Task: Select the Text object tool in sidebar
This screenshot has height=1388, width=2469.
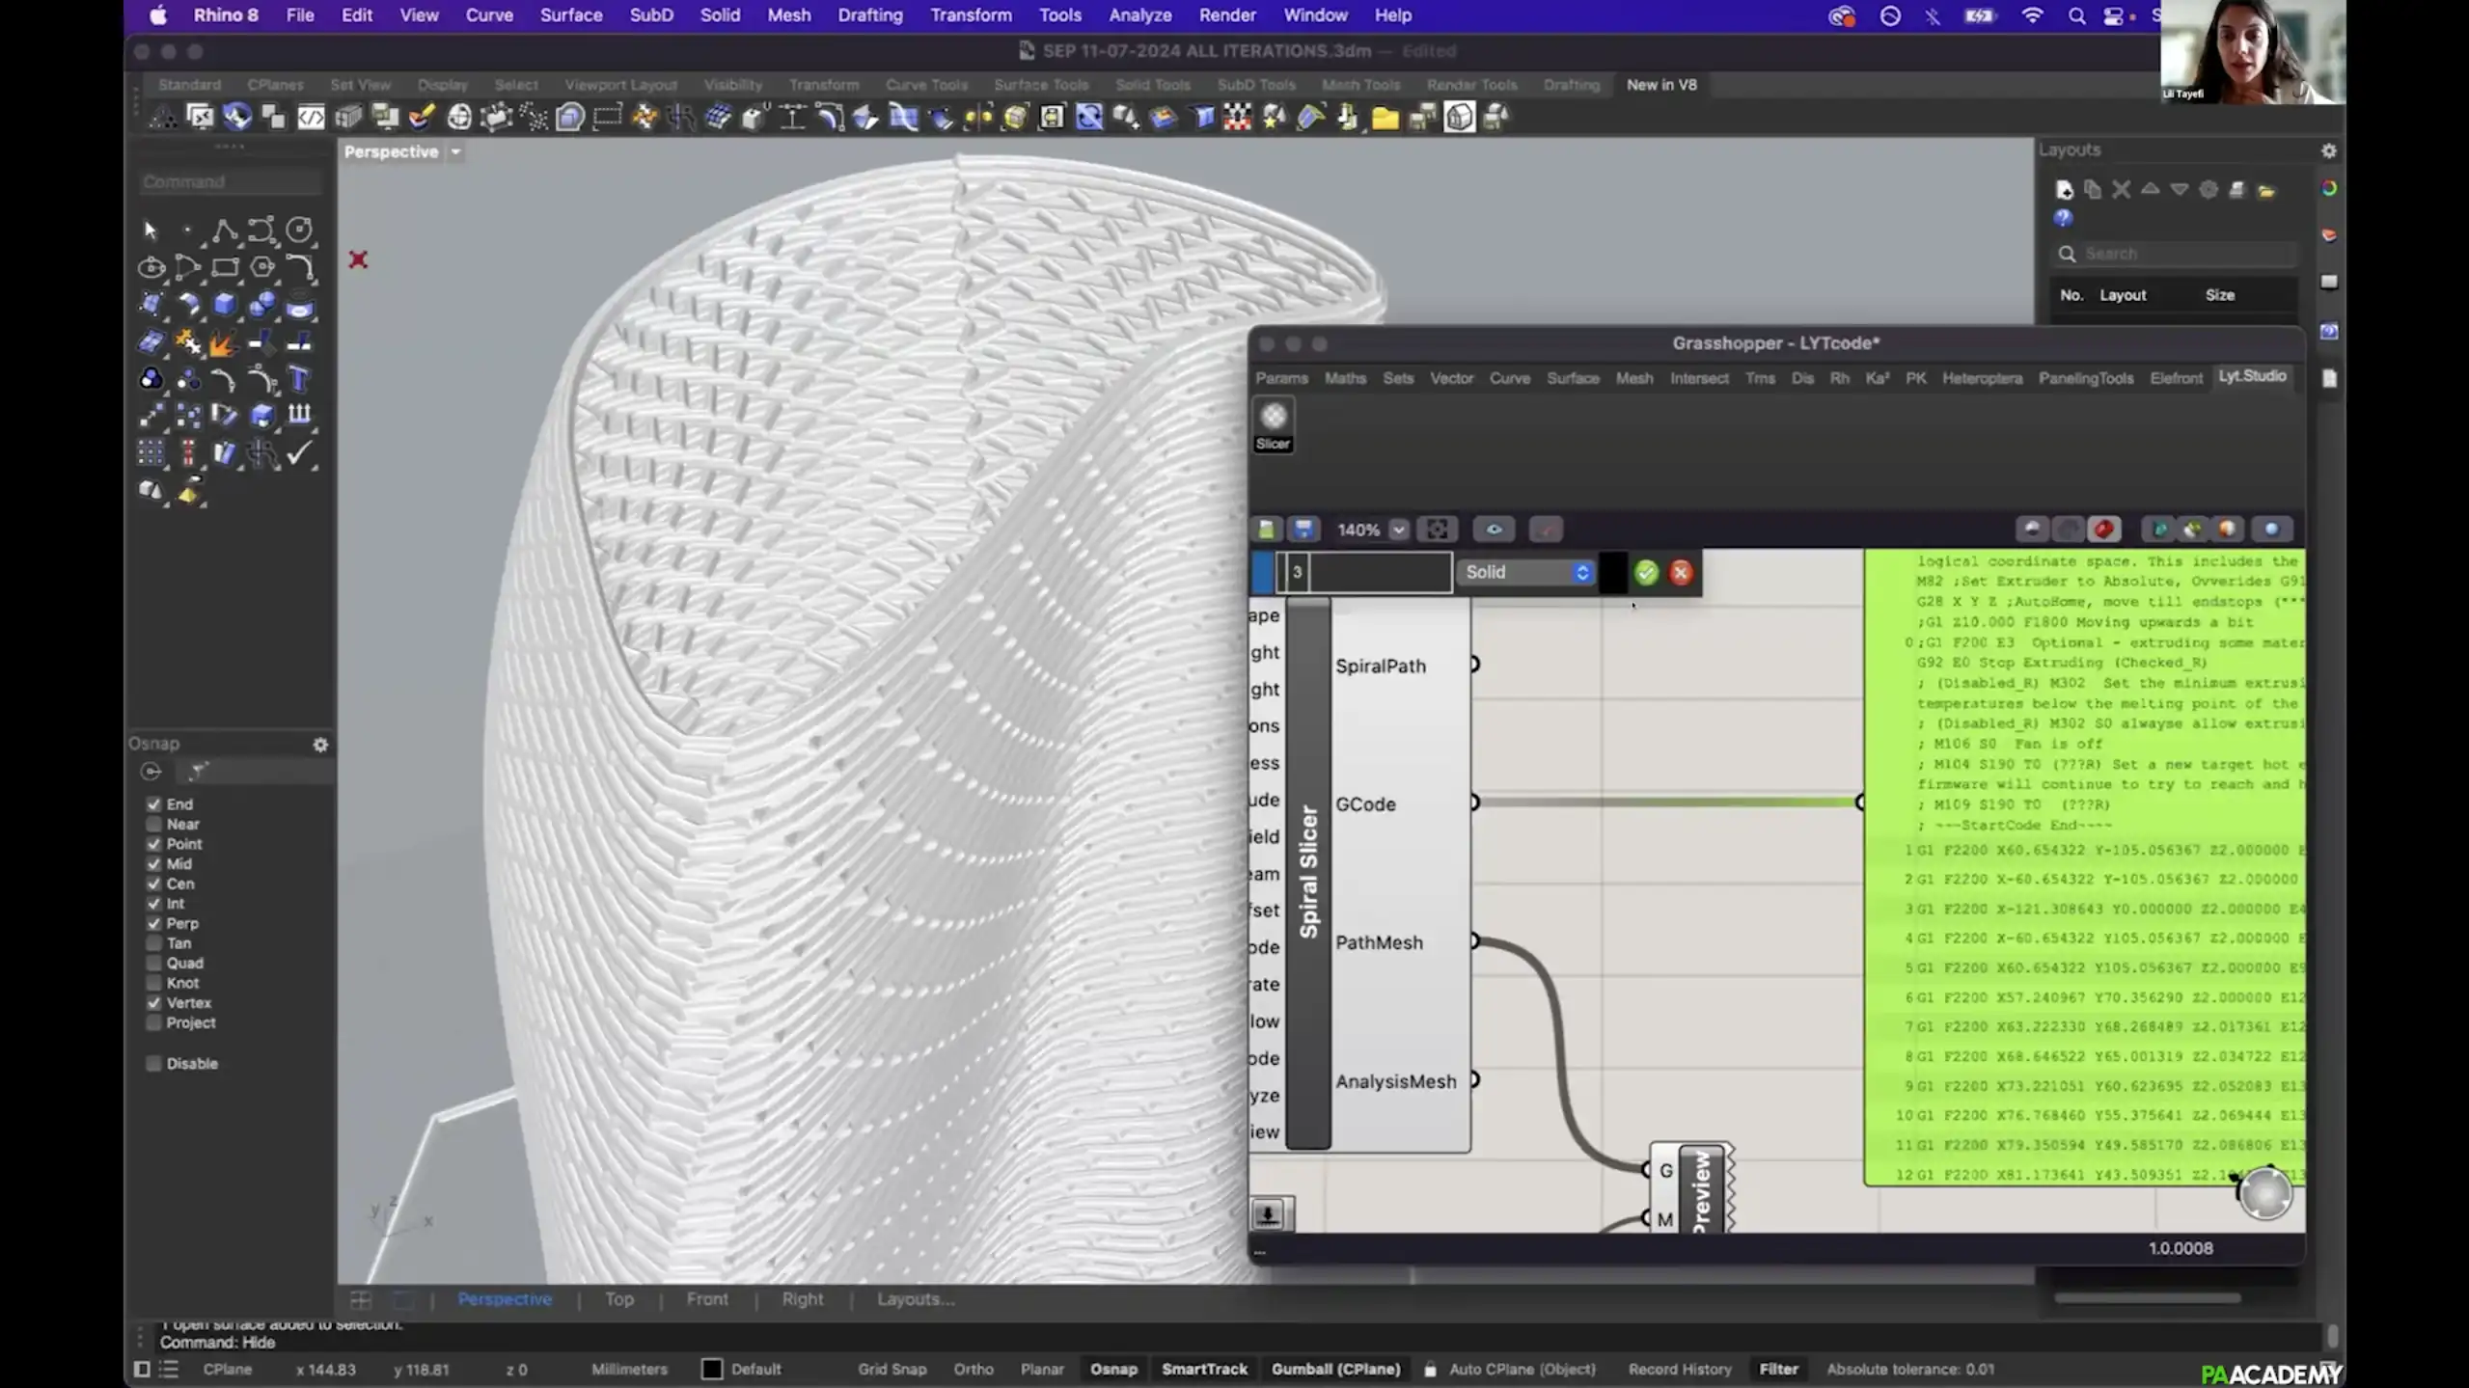Action: (299, 379)
